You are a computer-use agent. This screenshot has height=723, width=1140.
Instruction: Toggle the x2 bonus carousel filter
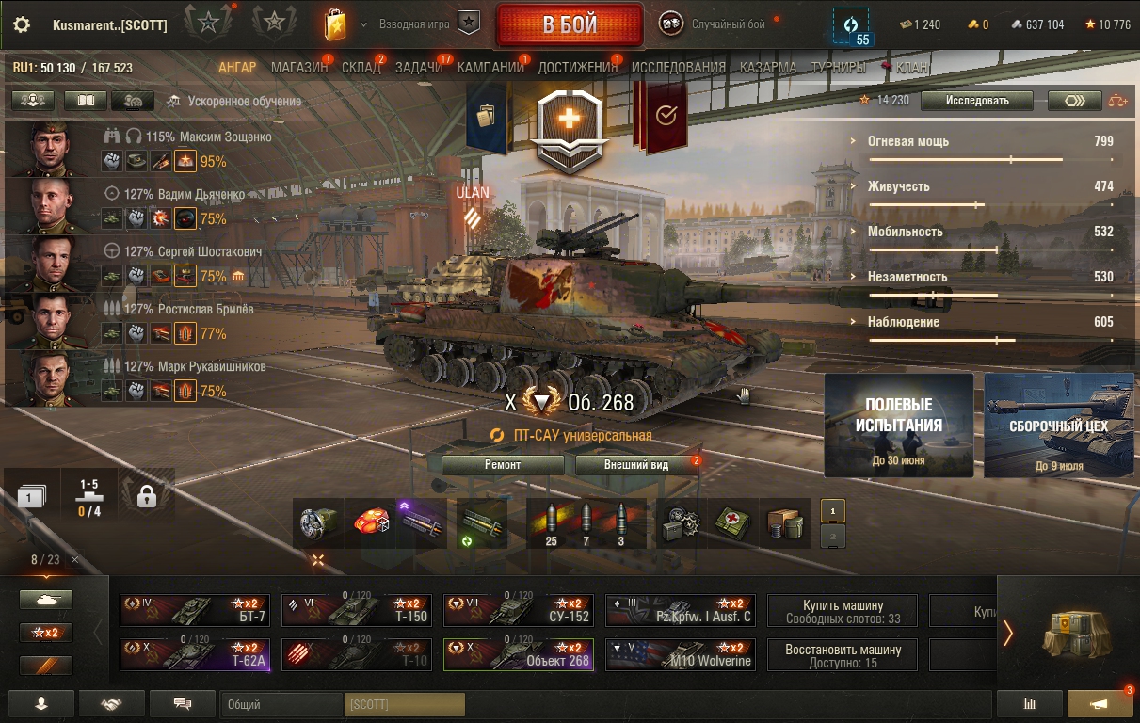click(x=46, y=633)
